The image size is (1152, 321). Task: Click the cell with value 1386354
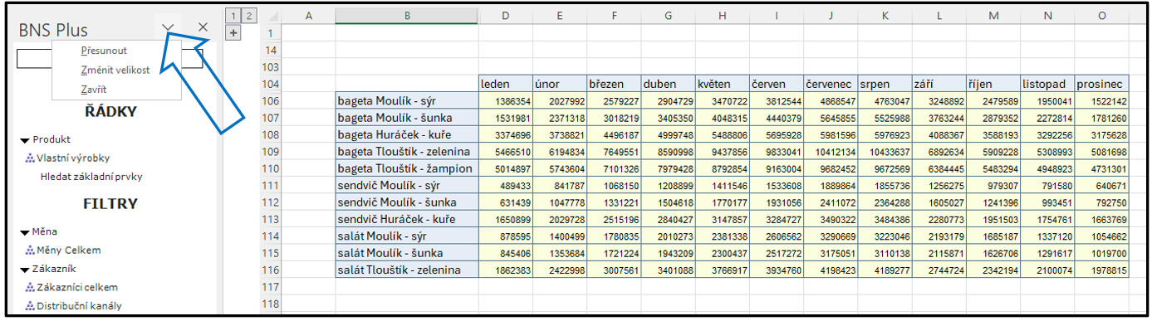[x=506, y=100]
